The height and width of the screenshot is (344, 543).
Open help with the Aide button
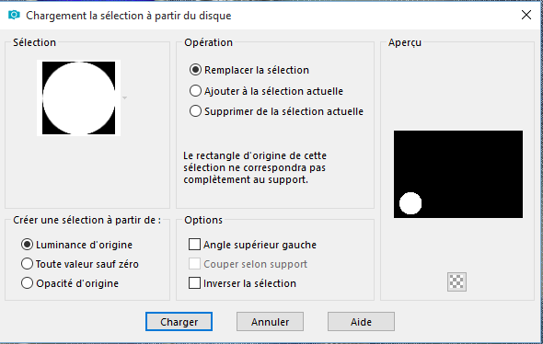point(361,322)
